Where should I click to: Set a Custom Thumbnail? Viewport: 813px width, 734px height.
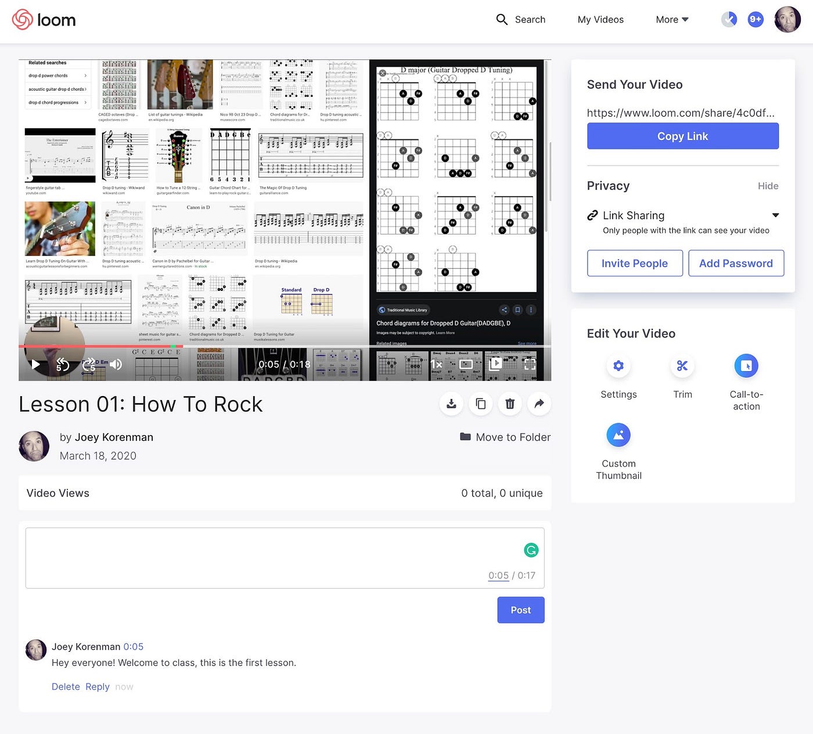click(x=618, y=434)
